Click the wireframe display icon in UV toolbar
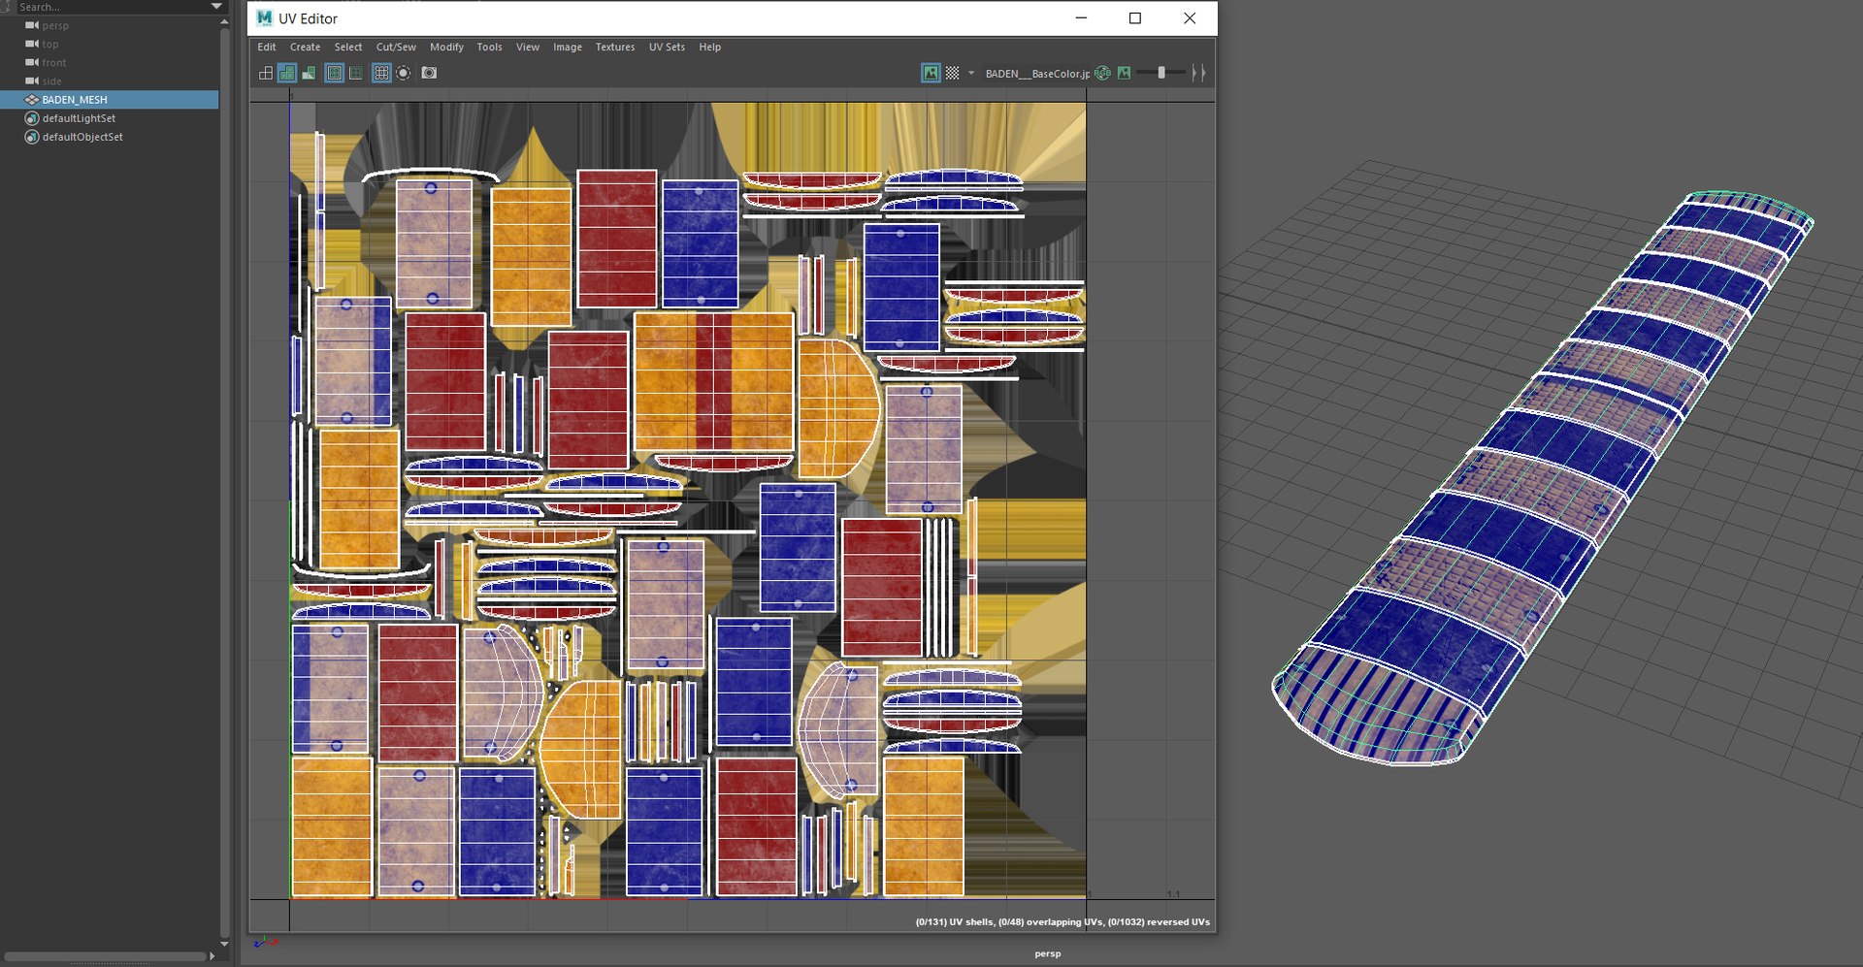 [266, 73]
